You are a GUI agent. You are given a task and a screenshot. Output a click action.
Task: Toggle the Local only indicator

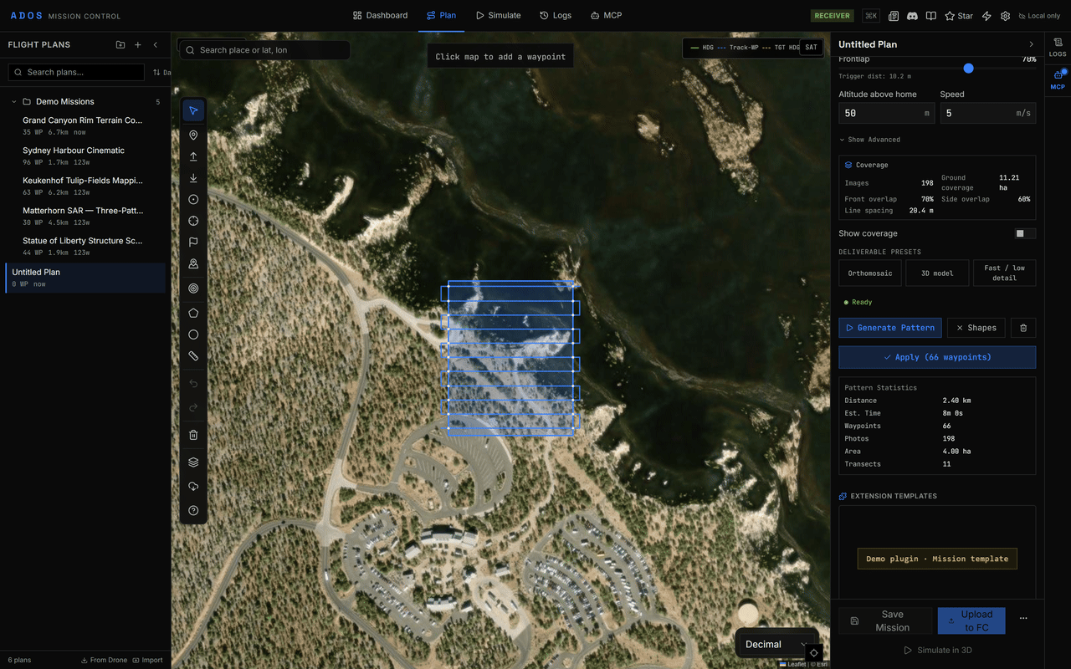1038,16
